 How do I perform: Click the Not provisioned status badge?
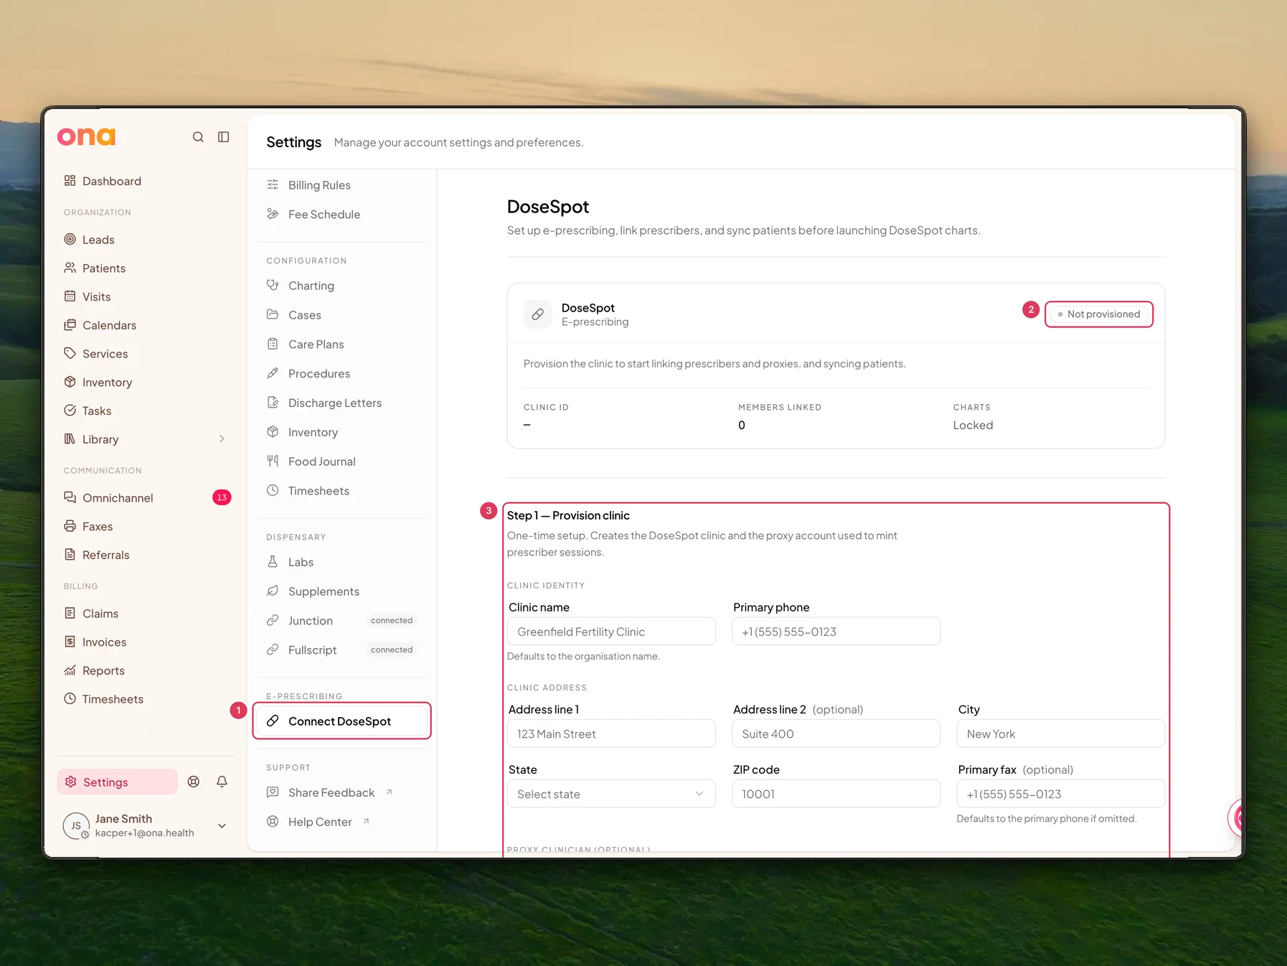tap(1099, 314)
